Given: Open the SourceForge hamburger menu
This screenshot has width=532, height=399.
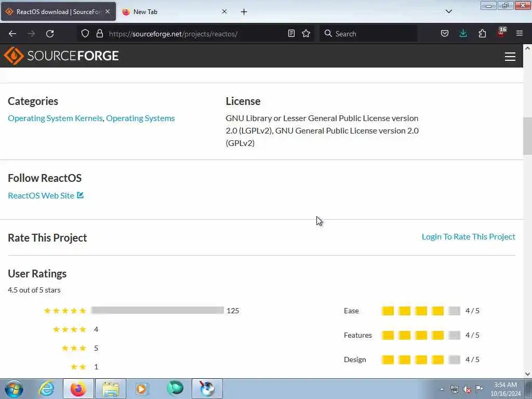Looking at the screenshot, I should 510,56.
